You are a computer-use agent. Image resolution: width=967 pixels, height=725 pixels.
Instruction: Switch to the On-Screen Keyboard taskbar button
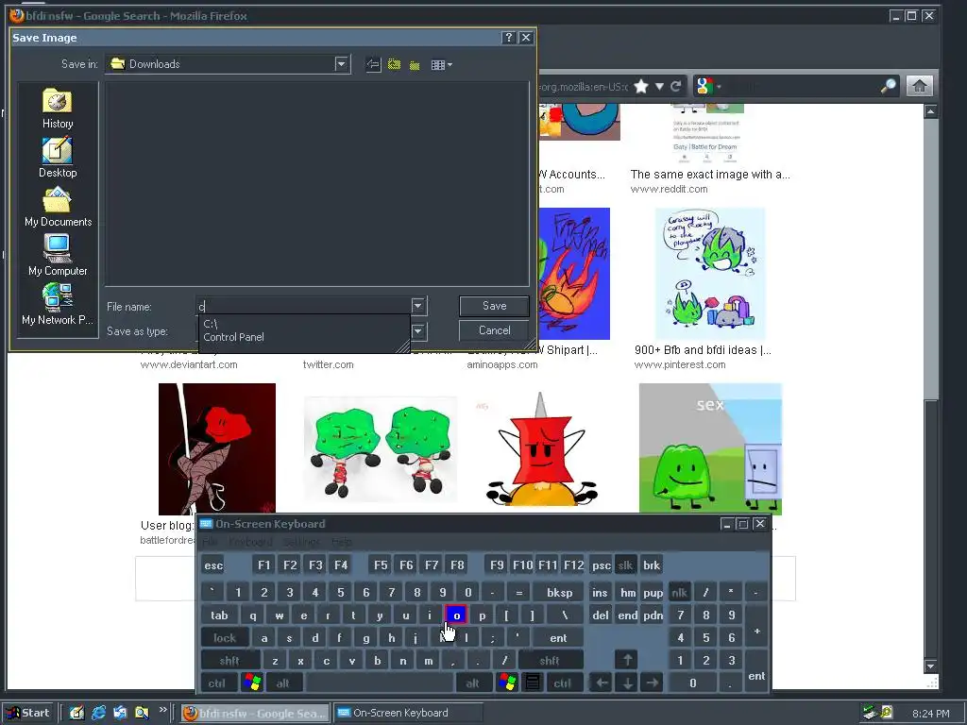point(407,714)
